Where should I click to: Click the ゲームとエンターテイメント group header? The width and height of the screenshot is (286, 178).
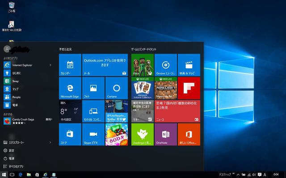click(144, 49)
